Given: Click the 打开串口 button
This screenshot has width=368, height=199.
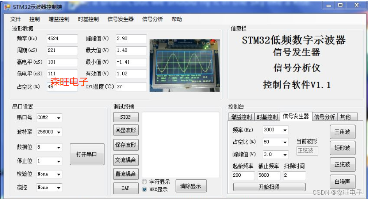Looking at the screenshot, I should point(87,154).
